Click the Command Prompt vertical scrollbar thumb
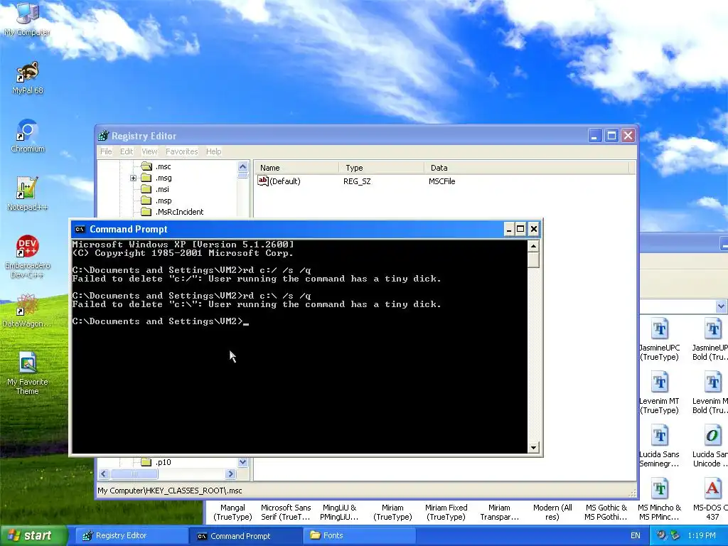728x546 pixels. pyautogui.click(x=533, y=259)
